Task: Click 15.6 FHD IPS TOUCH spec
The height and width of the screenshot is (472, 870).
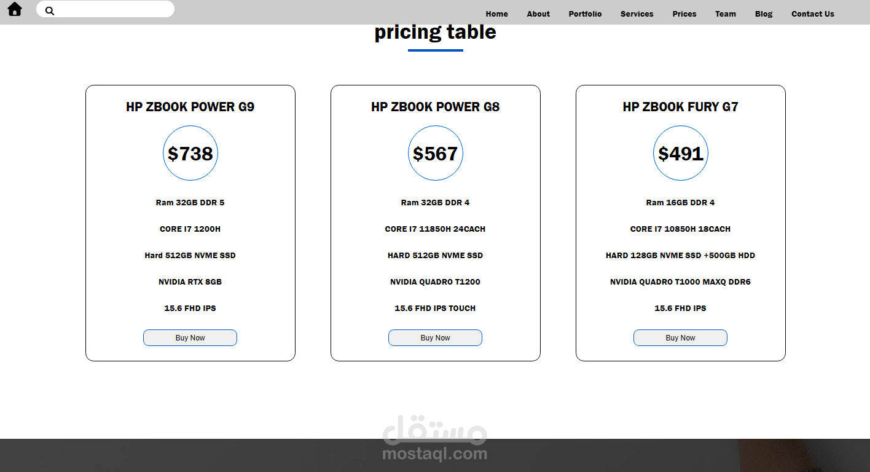Action: pyautogui.click(x=436, y=309)
